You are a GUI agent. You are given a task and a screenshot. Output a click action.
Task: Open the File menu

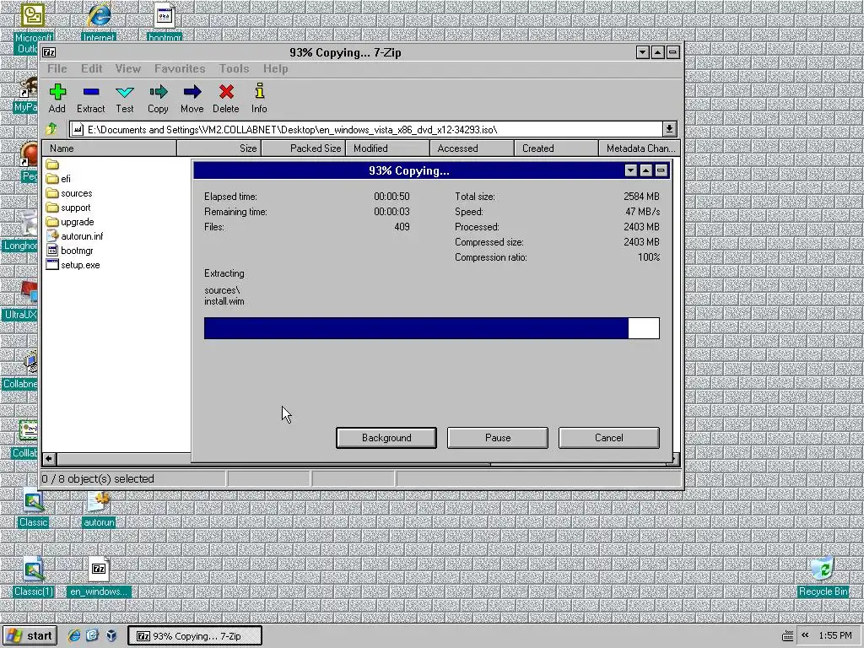point(57,68)
